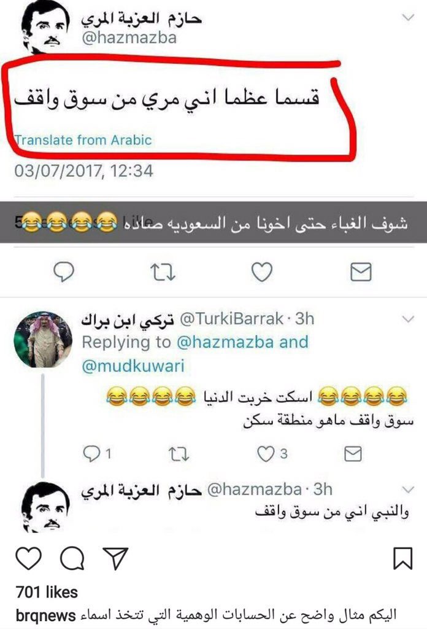This screenshot has height=629, width=427.
Task: Message TurkiBarrak's reply via envelope icon
Action: 353,454
